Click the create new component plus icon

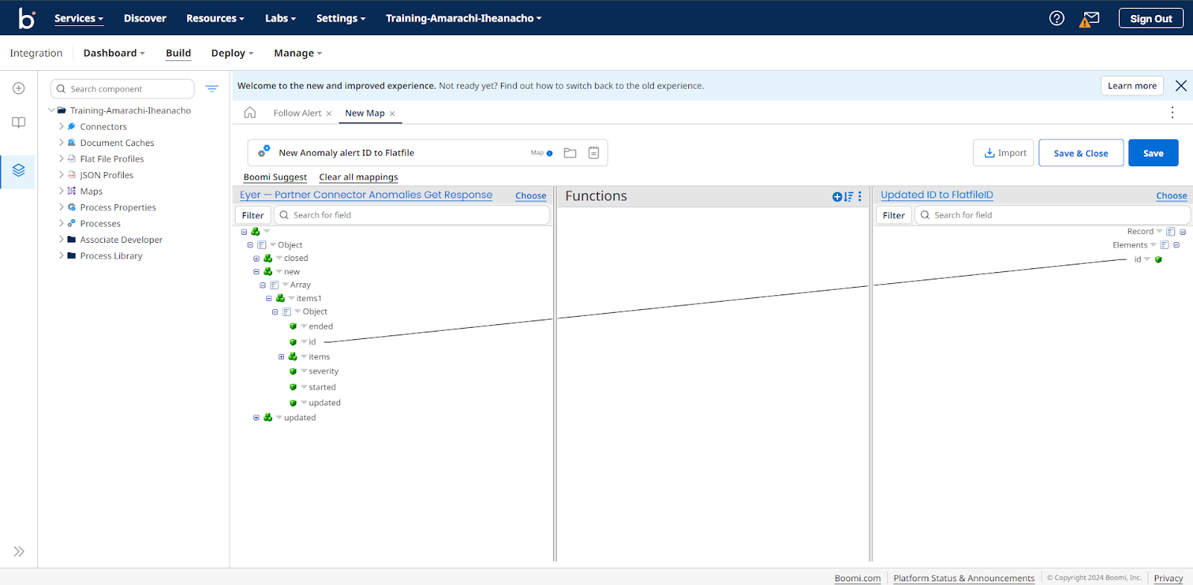pyautogui.click(x=19, y=88)
